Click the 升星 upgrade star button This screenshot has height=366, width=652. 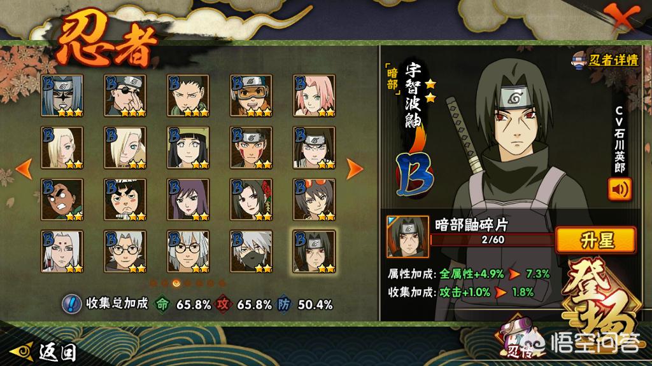click(x=596, y=240)
